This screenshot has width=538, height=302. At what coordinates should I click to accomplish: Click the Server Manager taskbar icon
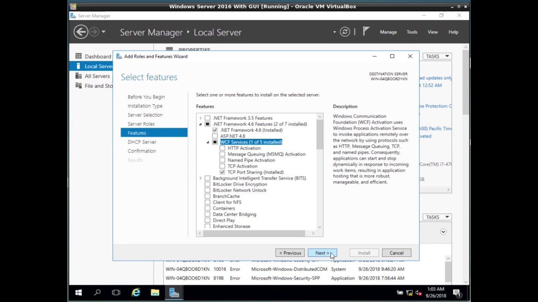coord(174,293)
